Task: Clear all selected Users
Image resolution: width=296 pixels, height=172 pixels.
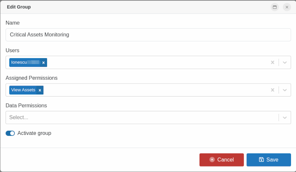Action: (272, 62)
